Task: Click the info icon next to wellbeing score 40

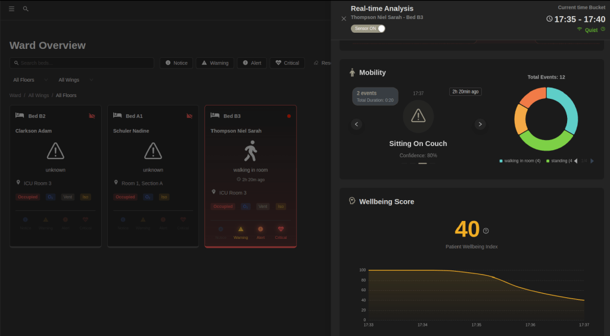Action: [485, 231]
